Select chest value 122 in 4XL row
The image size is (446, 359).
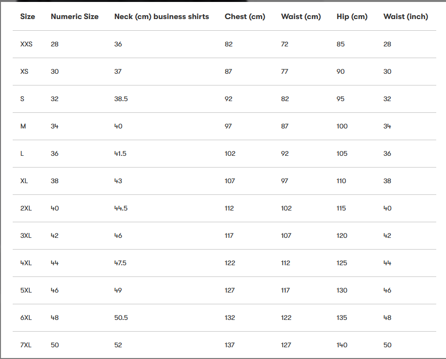(230, 263)
